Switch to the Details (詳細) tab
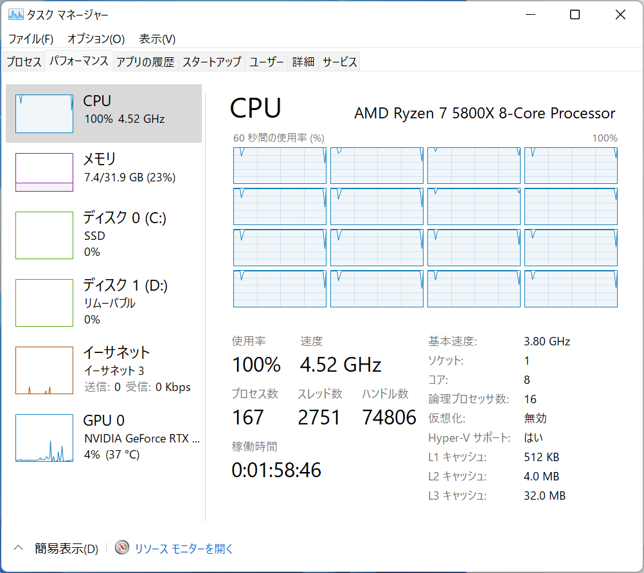The image size is (644, 573). pyautogui.click(x=303, y=62)
